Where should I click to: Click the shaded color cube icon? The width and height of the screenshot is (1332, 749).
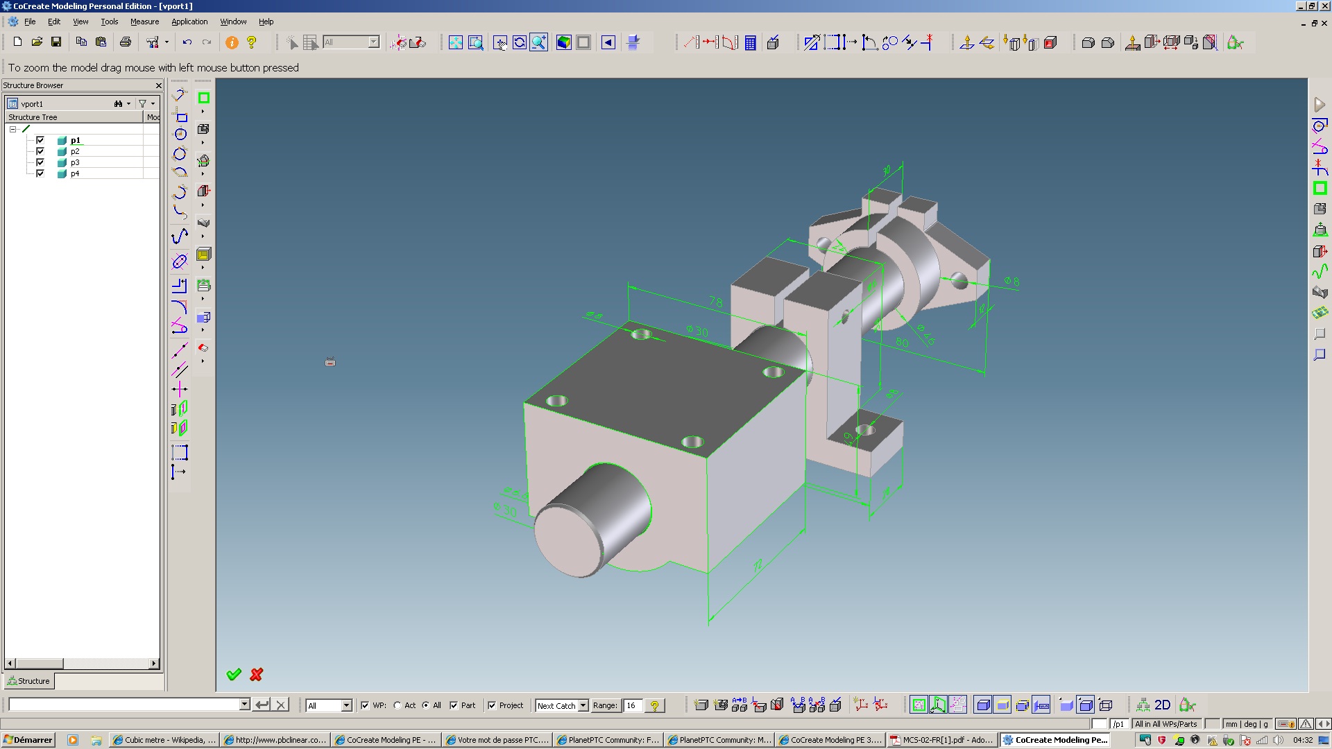(x=564, y=42)
